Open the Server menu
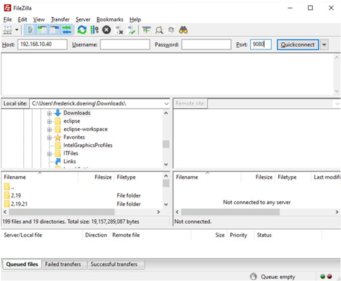The width and height of the screenshot is (341, 281). [83, 20]
